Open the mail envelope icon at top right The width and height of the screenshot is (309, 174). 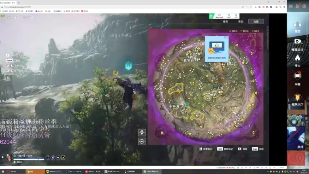point(291,6)
